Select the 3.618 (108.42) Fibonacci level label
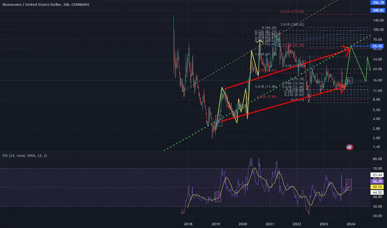Screen dimensions: 387x228 (x=292, y=24)
